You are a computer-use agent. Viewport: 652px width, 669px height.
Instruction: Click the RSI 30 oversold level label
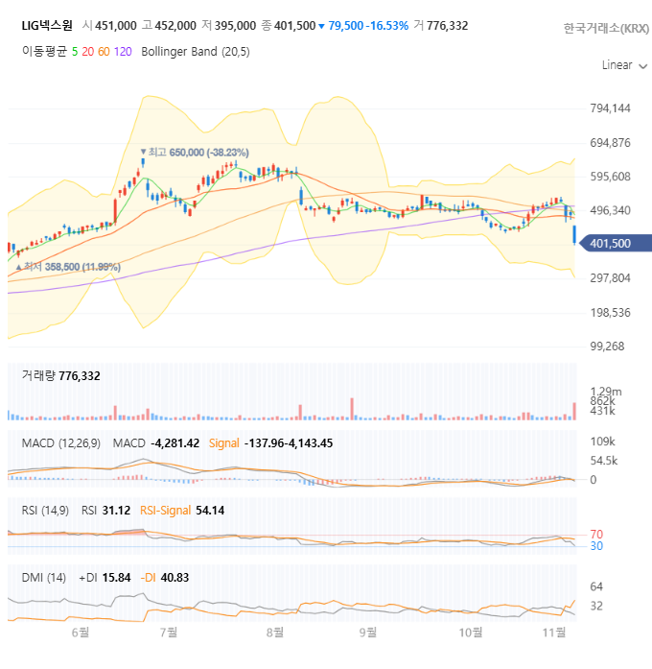[596, 546]
